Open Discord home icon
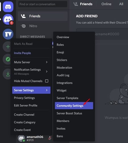 (8, 7)
